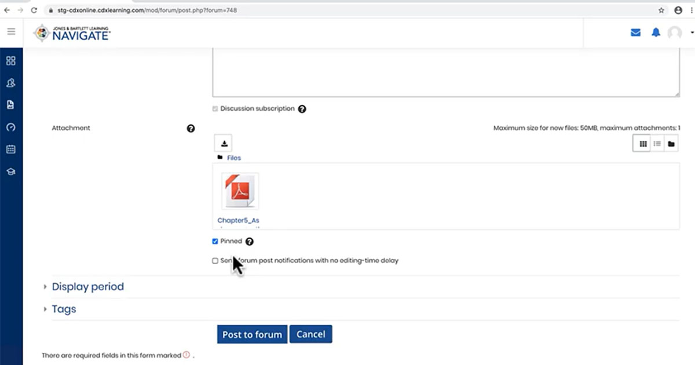Toggle the Discussion subscription checkbox
Viewport: 695px width, 365px height.
pyautogui.click(x=215, y=109)
